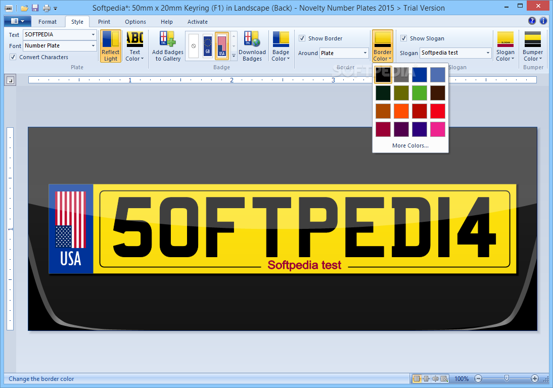Click the 100% zoom level label
The image size is (553, 388).
tap(462, 379)
